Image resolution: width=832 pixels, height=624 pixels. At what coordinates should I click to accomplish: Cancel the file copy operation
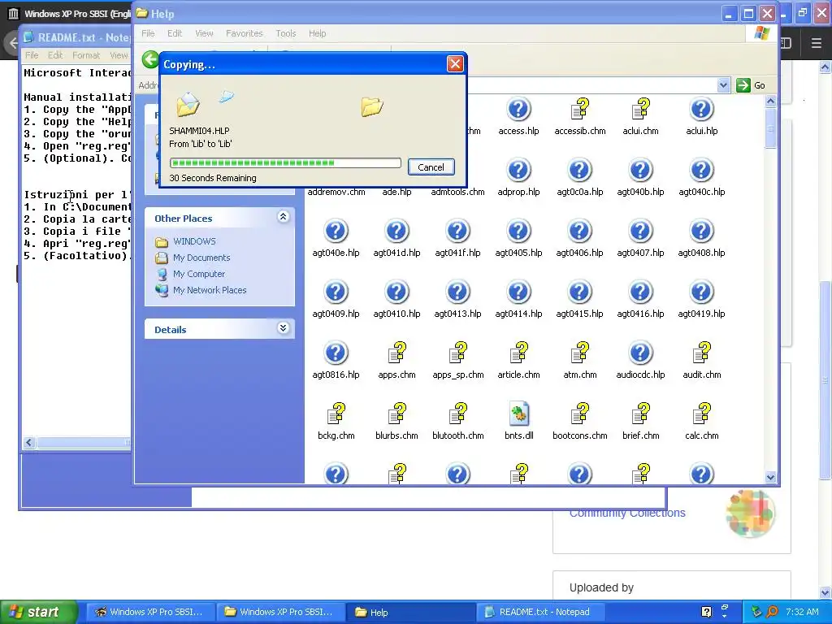pyautogui.click(x=431, y=167)
